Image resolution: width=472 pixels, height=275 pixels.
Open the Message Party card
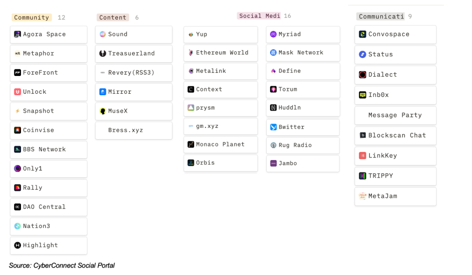click(395, 115)
